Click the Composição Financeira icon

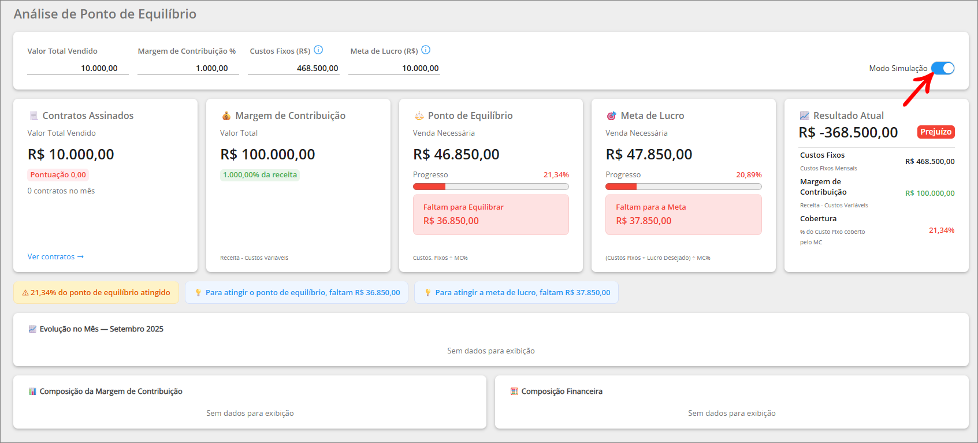click(x=514, y=391)
